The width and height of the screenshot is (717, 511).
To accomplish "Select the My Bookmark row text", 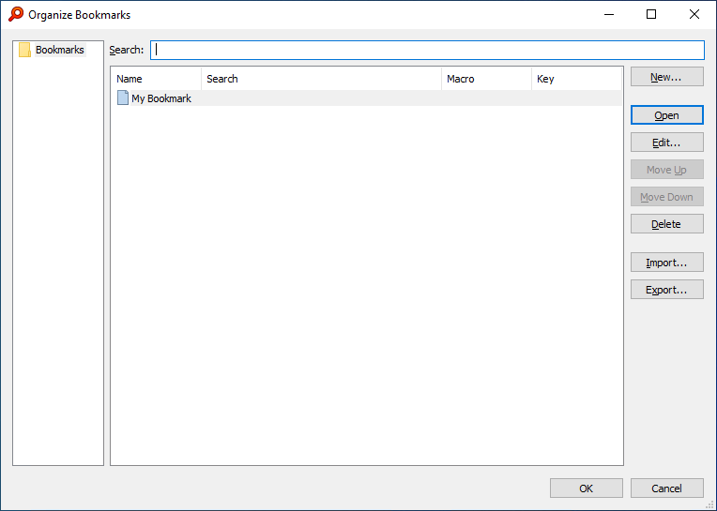I will click(x=161, y=98).
